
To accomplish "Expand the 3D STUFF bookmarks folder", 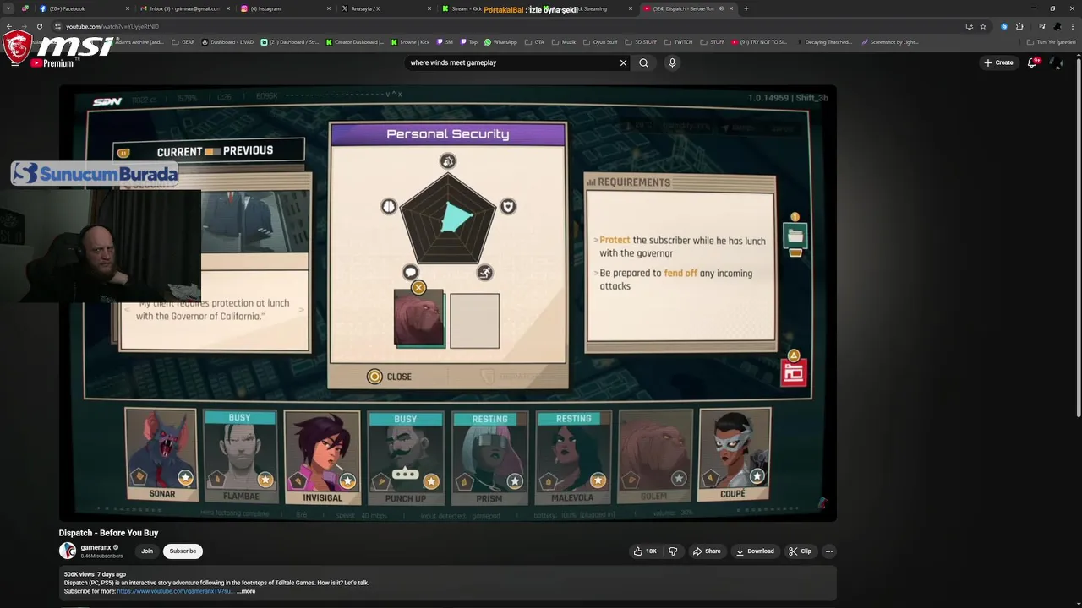I will pos(642,42).
